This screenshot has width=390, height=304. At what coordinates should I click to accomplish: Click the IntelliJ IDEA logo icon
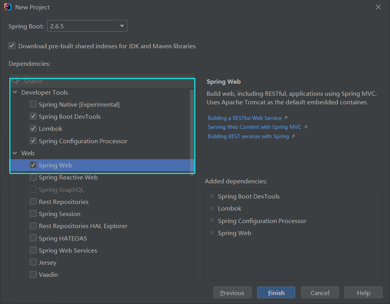(8, 7)
